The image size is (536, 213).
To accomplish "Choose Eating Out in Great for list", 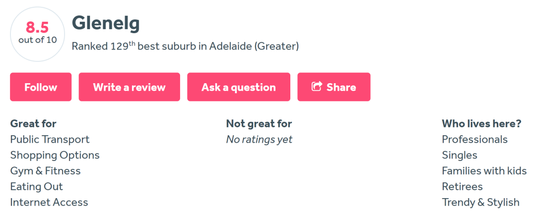I will point(37,186).
